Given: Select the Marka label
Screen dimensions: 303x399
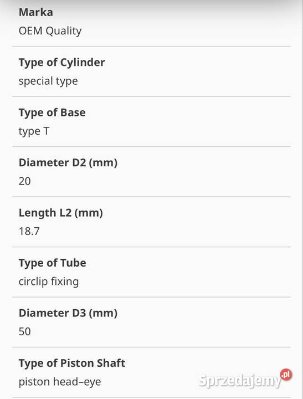Looking at the screenshot, I should [36, 12].
